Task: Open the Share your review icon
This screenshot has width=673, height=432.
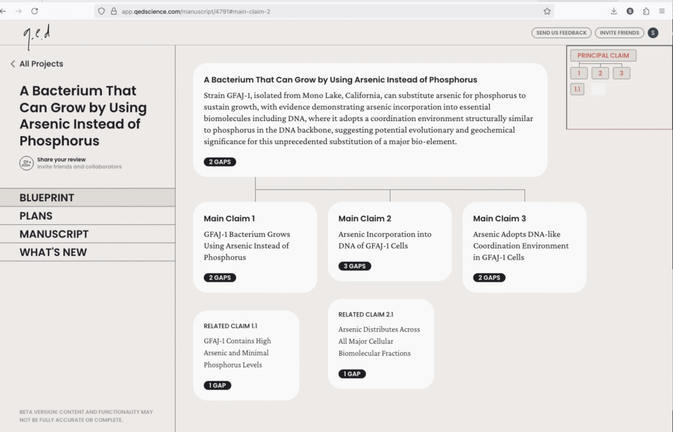Action: coord(25,162)
